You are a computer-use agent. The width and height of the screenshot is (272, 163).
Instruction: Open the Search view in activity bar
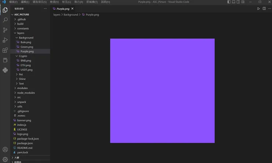click(5, 20)
